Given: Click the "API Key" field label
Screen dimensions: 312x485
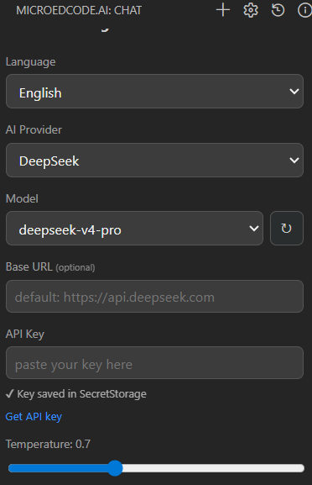Looking at the screenshot, I should (25, 334).
